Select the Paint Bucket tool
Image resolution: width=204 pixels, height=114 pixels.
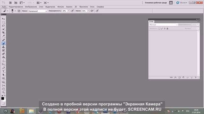[x=4, y=57]
